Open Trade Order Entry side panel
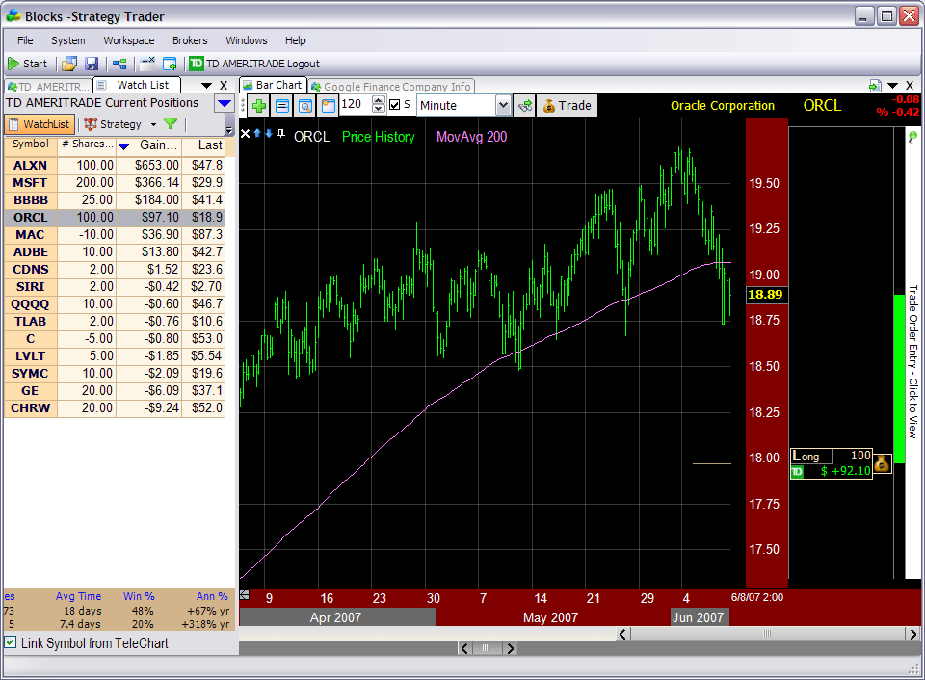The width and height of the screenshot is (925, 680). [912, 361]
